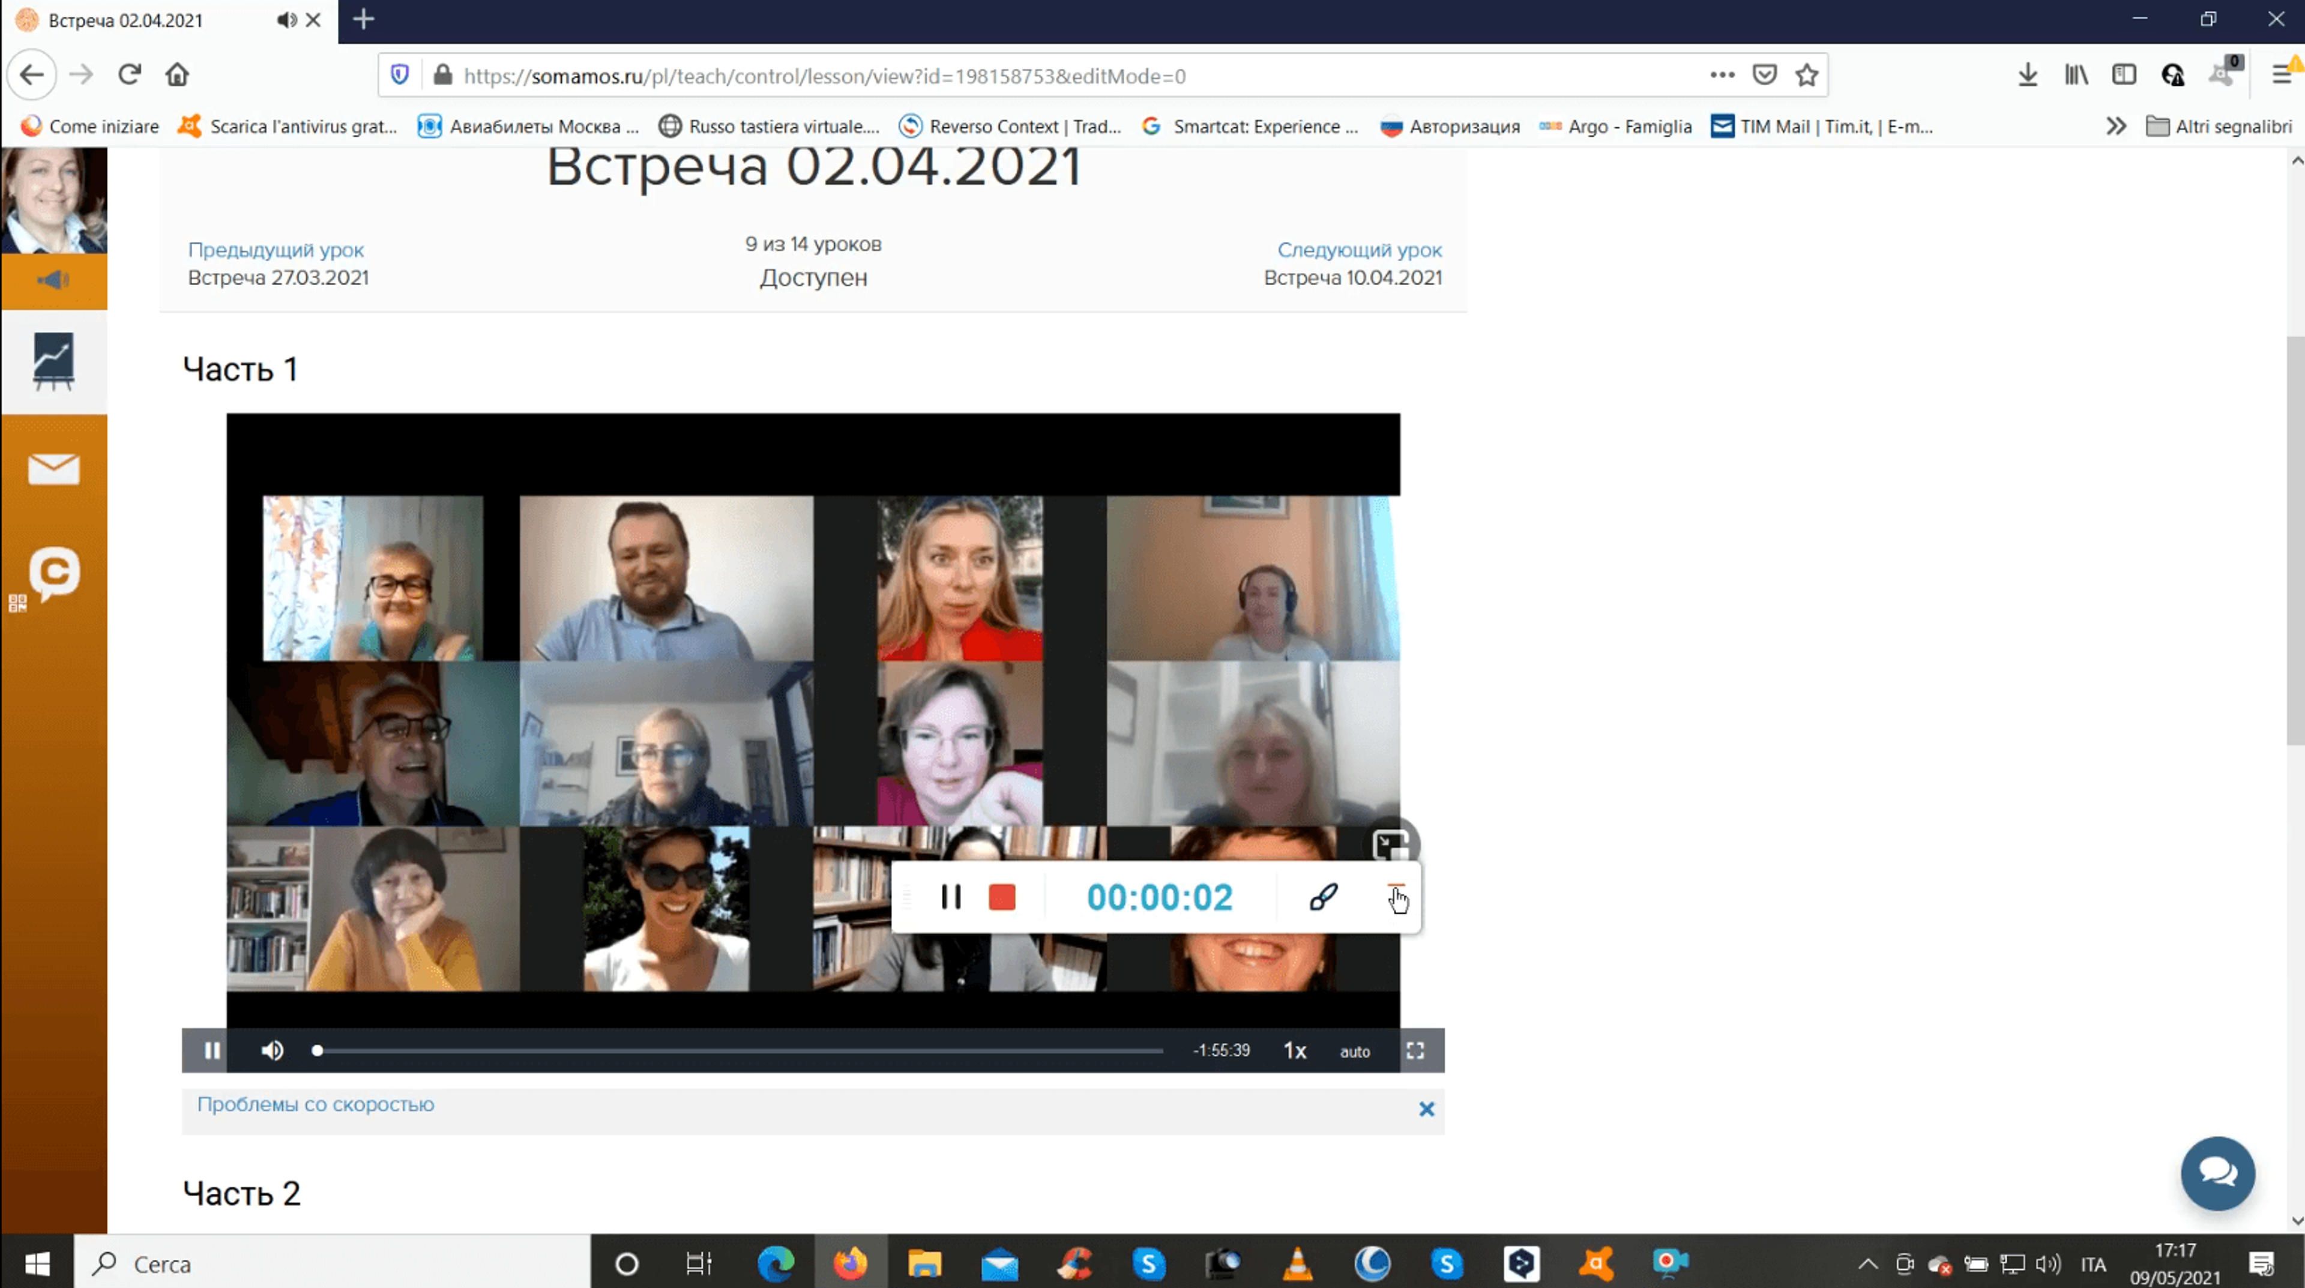Open Come iniziare bookmark

coord(89,126)
